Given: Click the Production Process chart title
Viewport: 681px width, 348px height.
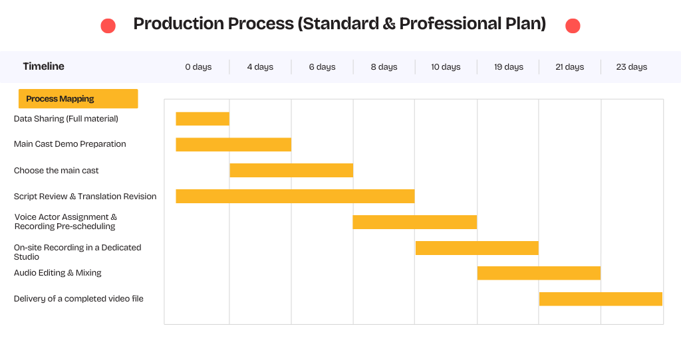Looking at the screenshot, I should click(x=340, y=24).
